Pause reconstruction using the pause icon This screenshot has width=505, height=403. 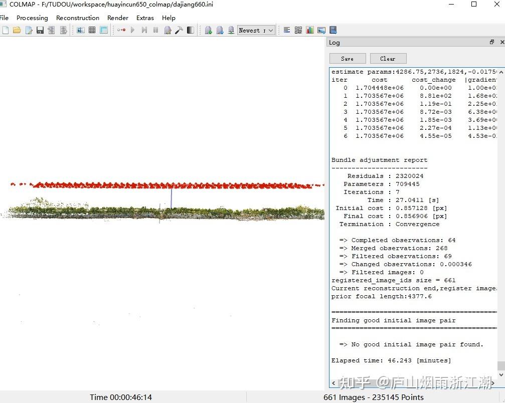click(156, 30)
